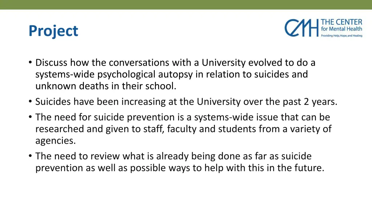Viewport: 372px width, 209px height.
Task: Click the "for Mental Health" logo text
Action: pos(341,29)
